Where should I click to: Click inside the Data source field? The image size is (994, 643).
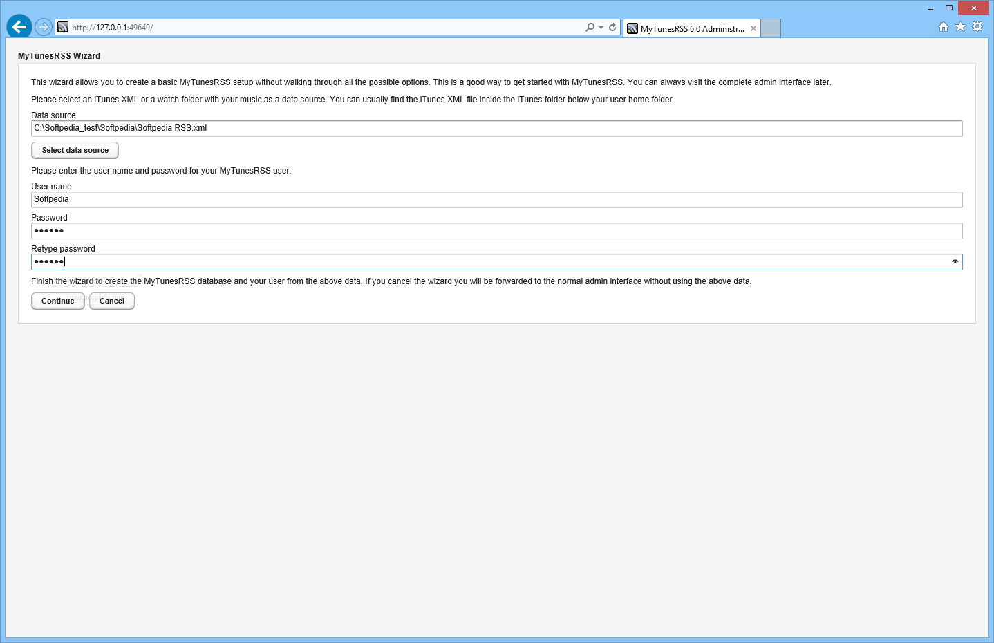click(x=497, y=129)
